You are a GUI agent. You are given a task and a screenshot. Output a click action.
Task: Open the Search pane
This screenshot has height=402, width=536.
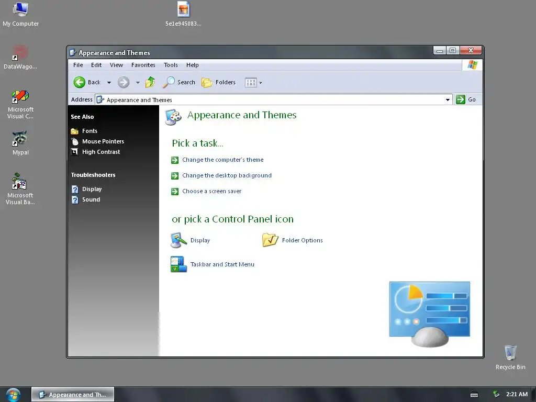179,82
